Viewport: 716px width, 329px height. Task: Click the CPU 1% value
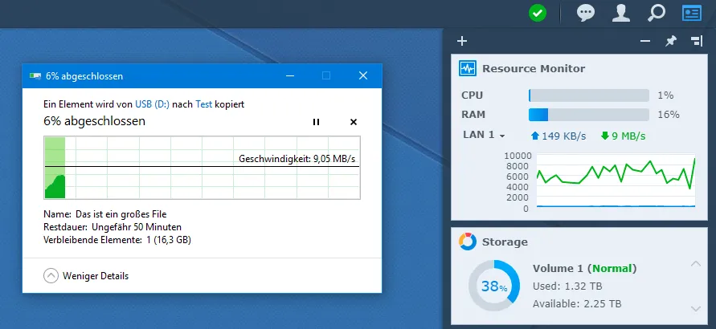point(665,95)
